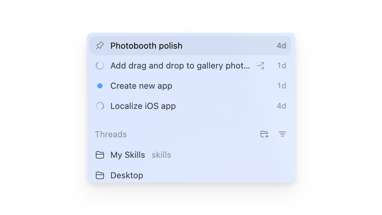Screen dimensions: 382x215
Task: Click the My Skills folder icon
Action: click(x=100, y=155)
